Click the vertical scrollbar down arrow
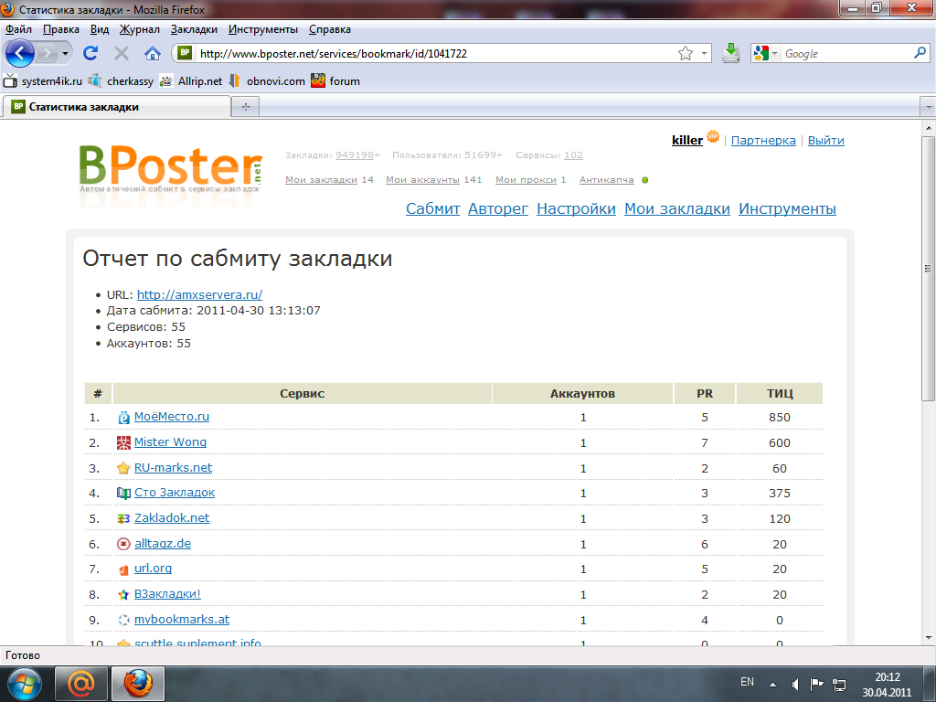The image size is (936, 702). pyautogui.click(x=929, y=638)
